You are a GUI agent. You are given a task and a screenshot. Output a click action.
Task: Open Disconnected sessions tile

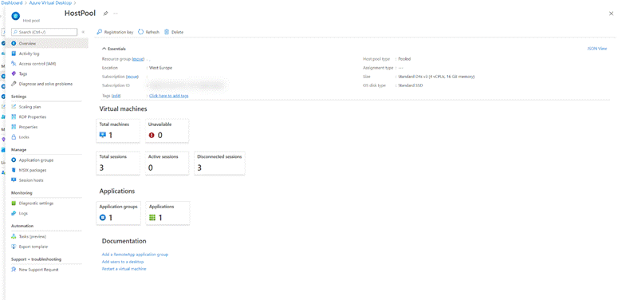(x=220, y=163)
